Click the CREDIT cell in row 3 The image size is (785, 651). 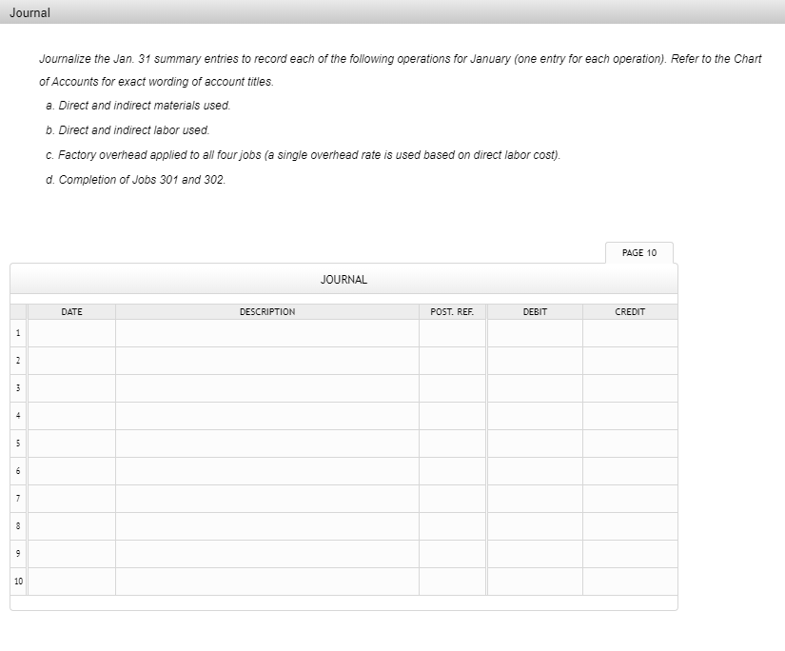point(629,387)
